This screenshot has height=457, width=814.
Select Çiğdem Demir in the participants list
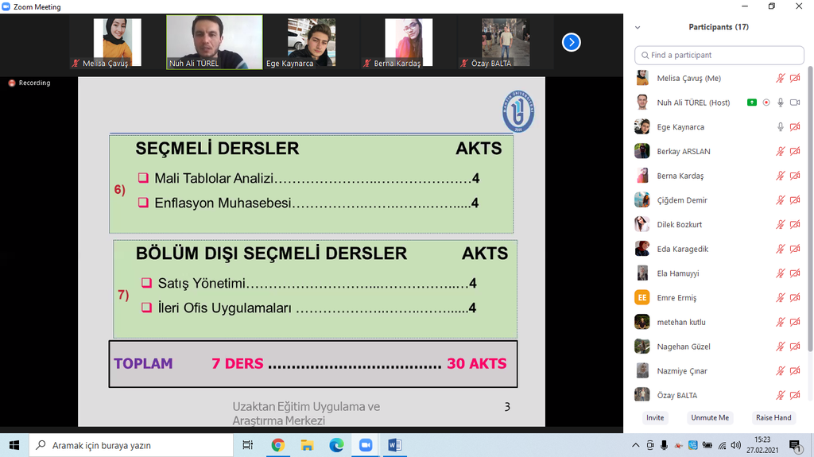coord(681,200)
